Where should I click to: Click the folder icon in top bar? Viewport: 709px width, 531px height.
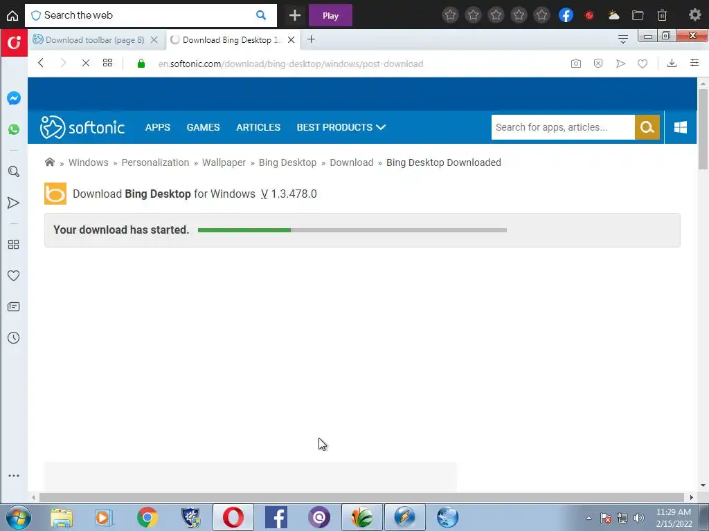click(638, 15)
